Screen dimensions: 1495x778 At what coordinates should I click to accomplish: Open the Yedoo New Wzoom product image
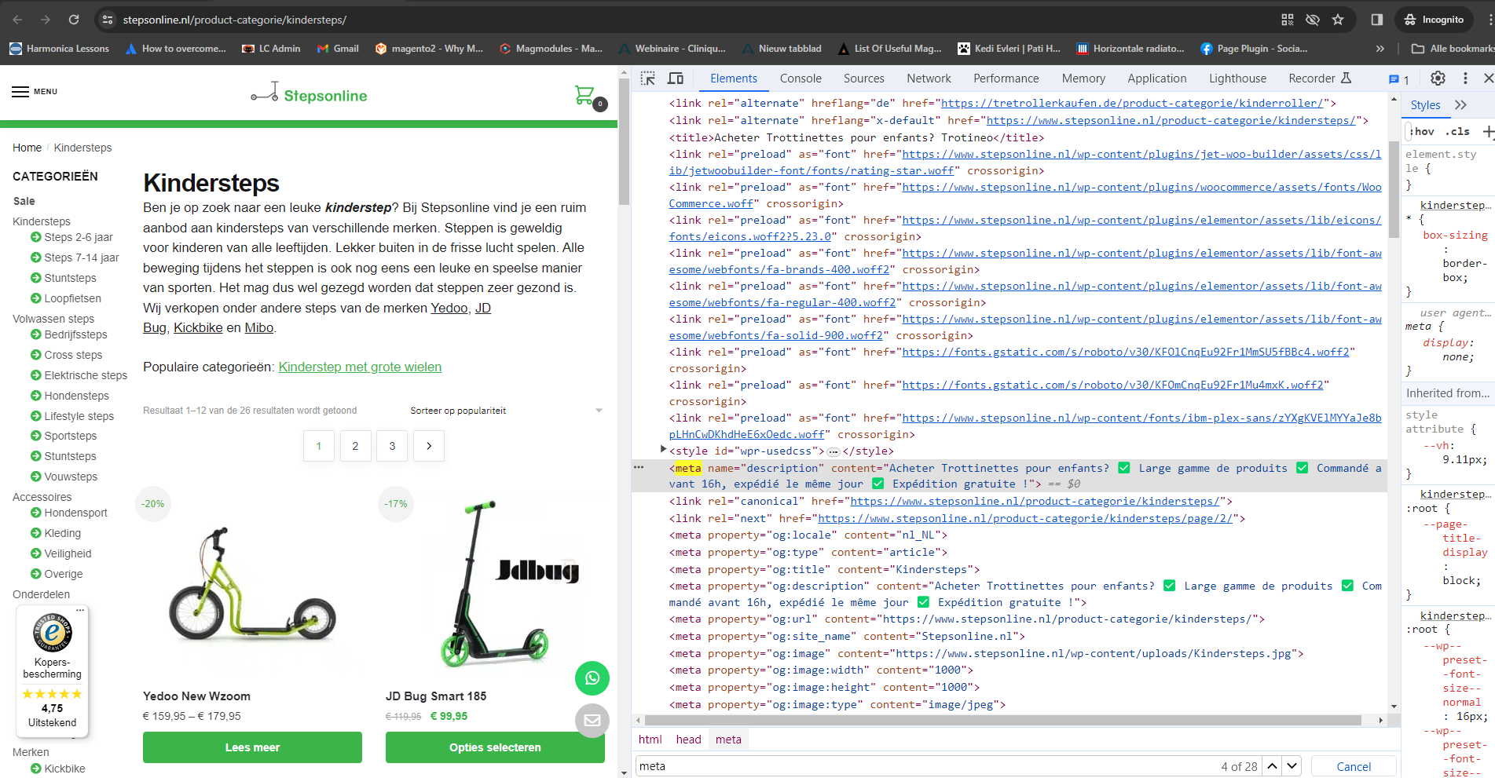coord(252,585)
